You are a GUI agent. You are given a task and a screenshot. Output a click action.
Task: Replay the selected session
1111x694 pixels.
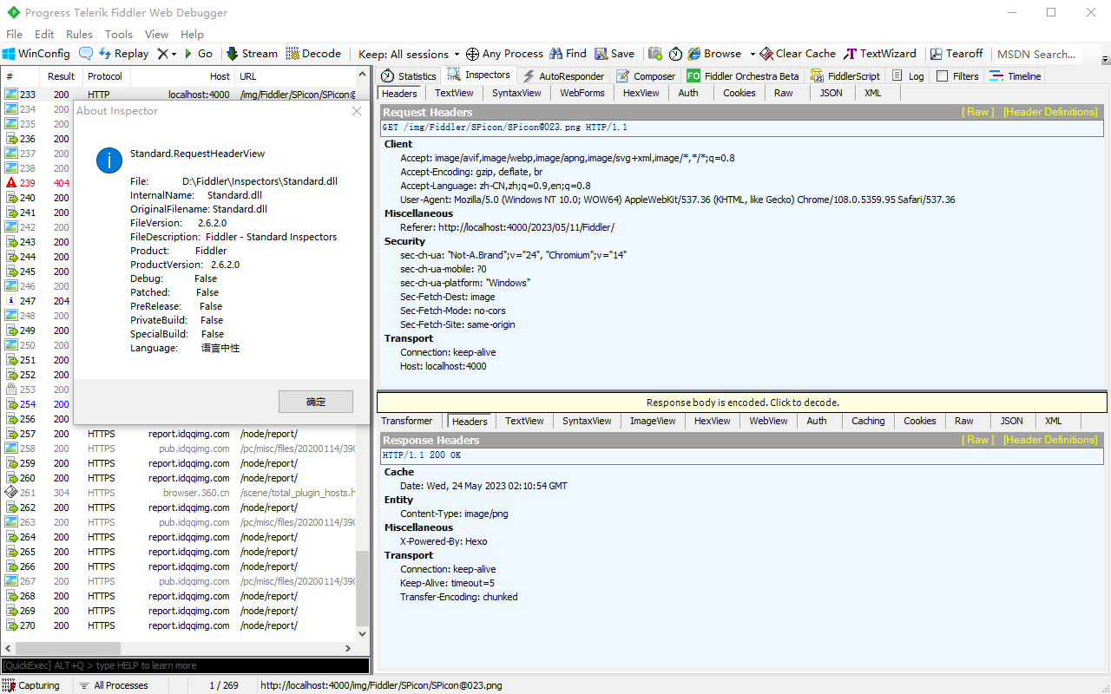point(122,54)
